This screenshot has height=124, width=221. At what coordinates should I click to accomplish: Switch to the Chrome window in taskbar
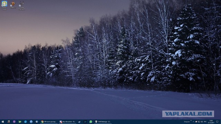coord(49,122)
